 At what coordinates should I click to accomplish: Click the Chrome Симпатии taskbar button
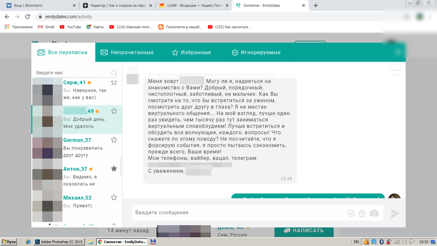(122, 242)
